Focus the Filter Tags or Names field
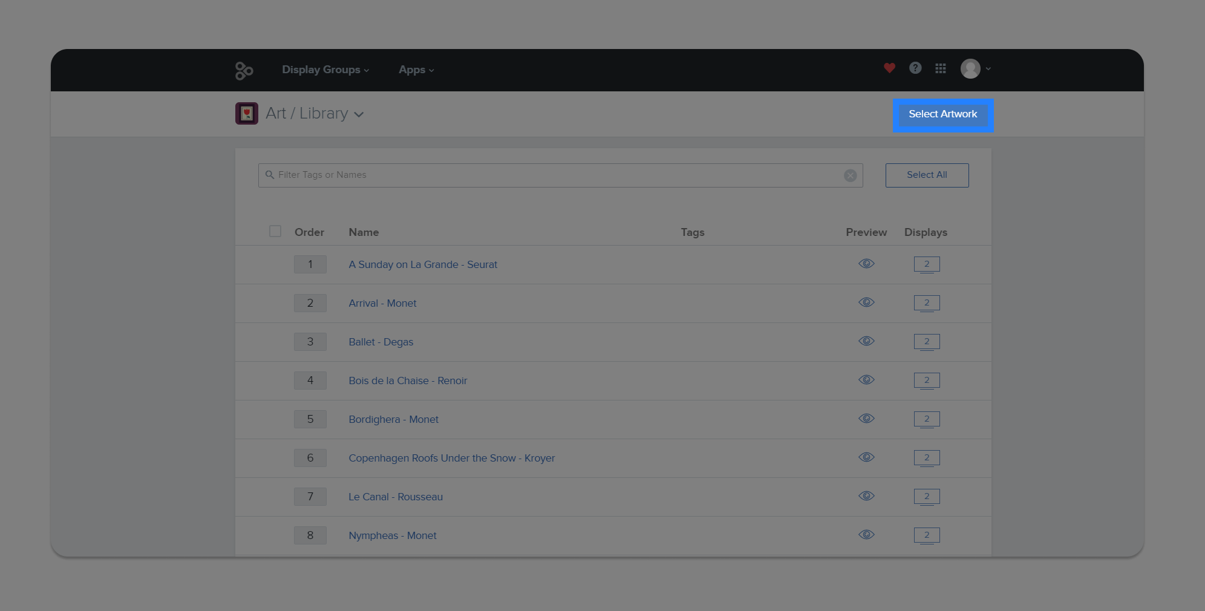 coord(560,175)
